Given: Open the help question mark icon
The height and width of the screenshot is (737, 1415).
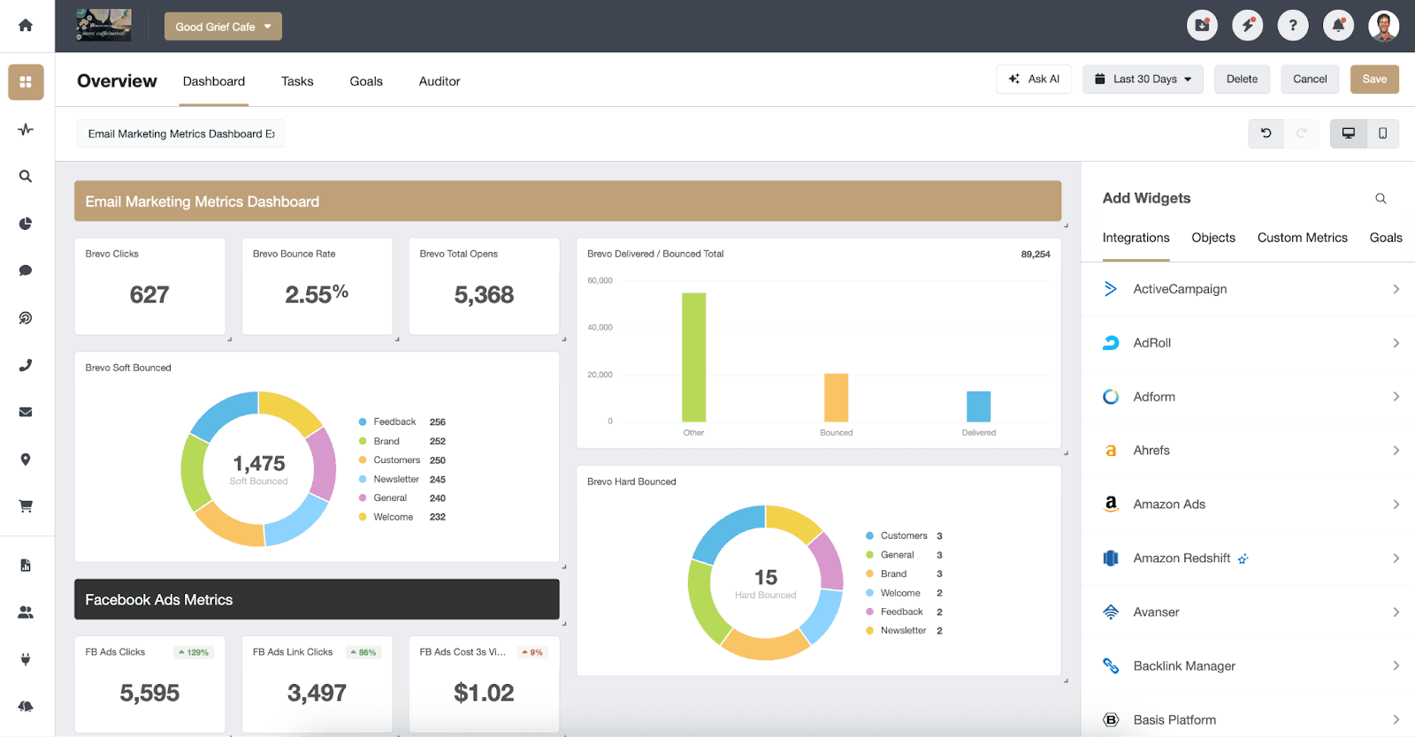Looking at the screenshot, I should click(1293, 26).
